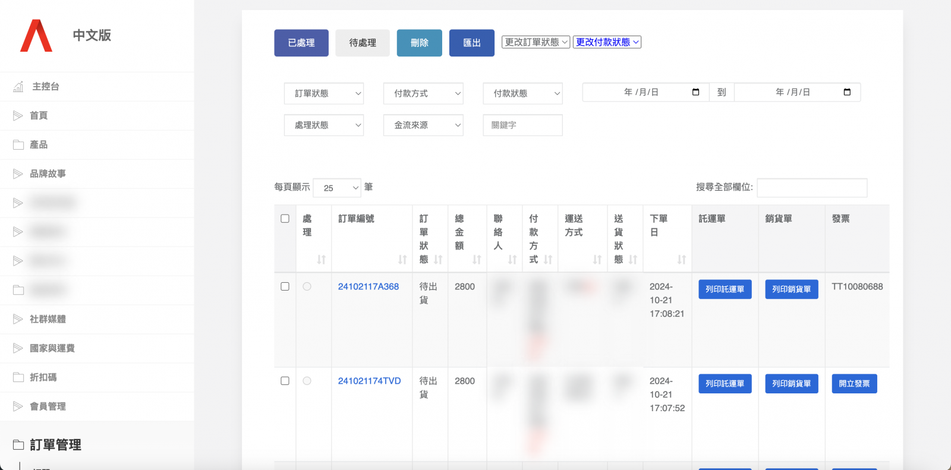
Task: Open the 金流來源 filter dropdown
Action: tap(423, 125)
